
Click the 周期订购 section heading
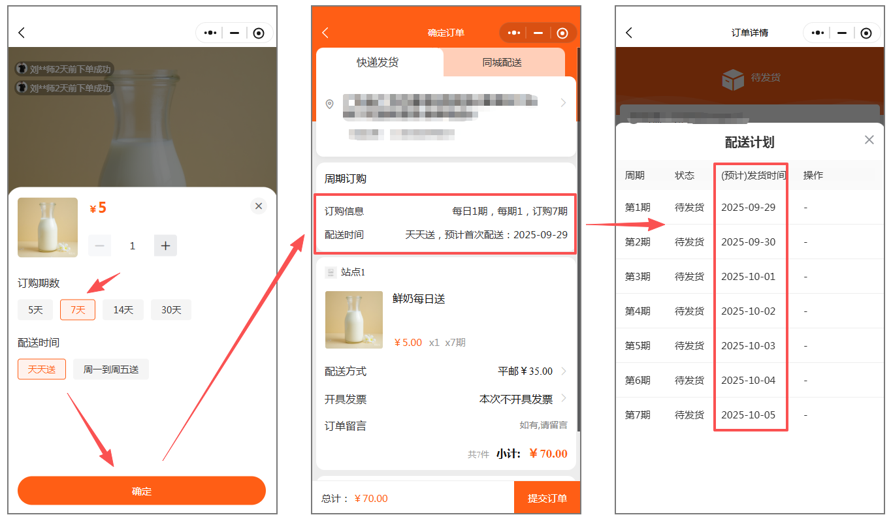click(346, 179)
